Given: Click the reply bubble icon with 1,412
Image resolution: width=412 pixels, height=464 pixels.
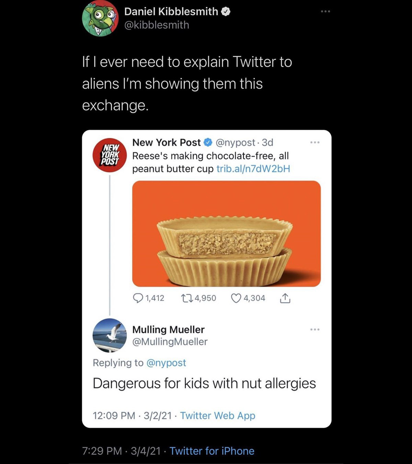Looking at the screenshot, I should click(x=138, y=298).
